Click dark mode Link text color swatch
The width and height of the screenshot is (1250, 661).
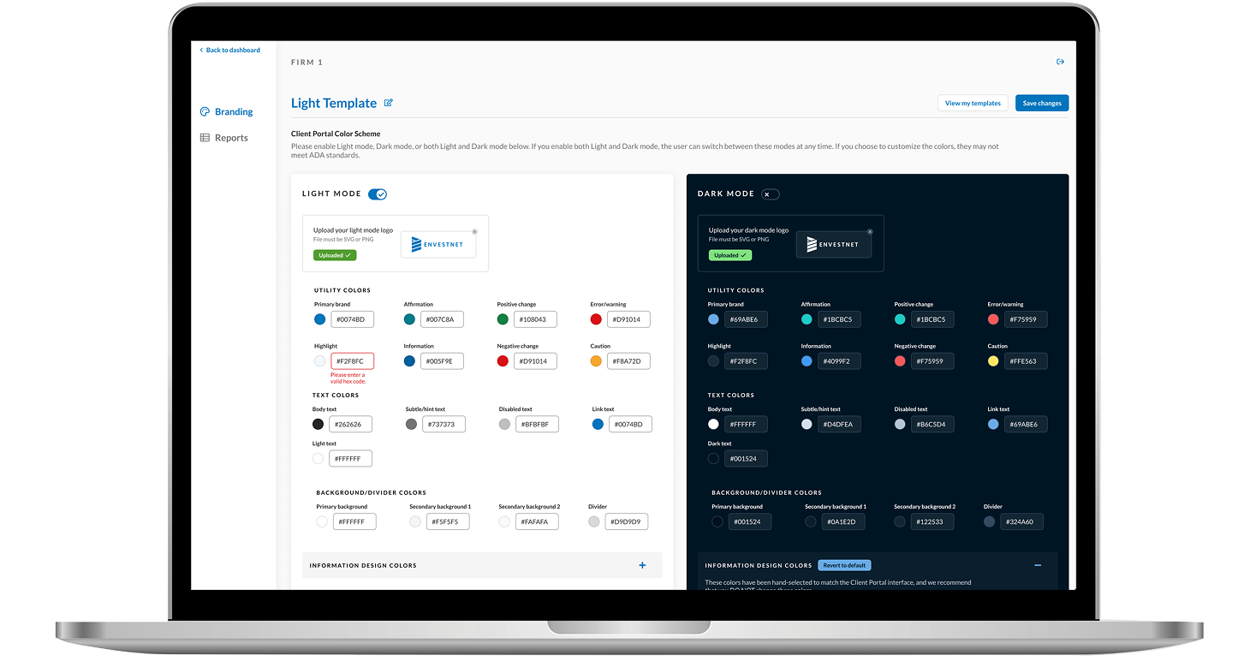click(993, 424)
